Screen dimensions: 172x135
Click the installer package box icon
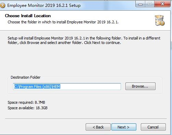(x=160, y=20)
